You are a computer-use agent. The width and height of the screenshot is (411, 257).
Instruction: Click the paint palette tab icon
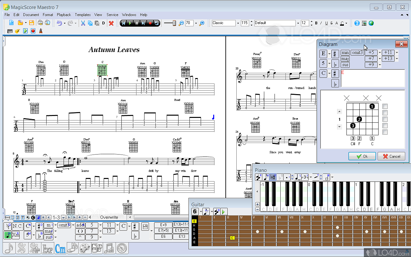pyautogui.click(x=85, y=248)
